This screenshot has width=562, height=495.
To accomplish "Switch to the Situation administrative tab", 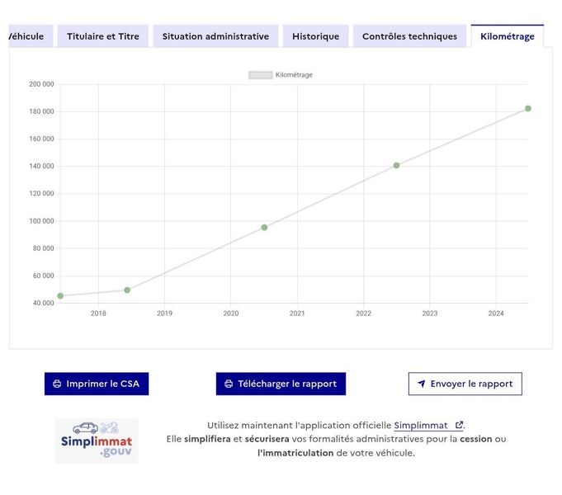I will coord(215,36).
